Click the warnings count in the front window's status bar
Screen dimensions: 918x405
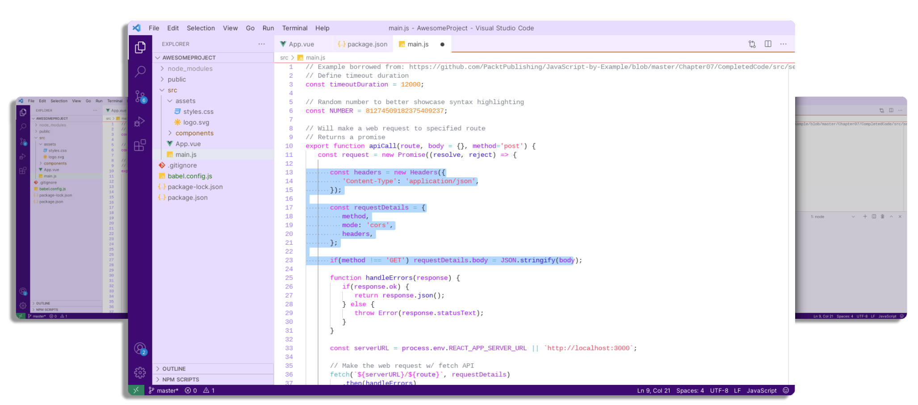click(x=209, y=390)
